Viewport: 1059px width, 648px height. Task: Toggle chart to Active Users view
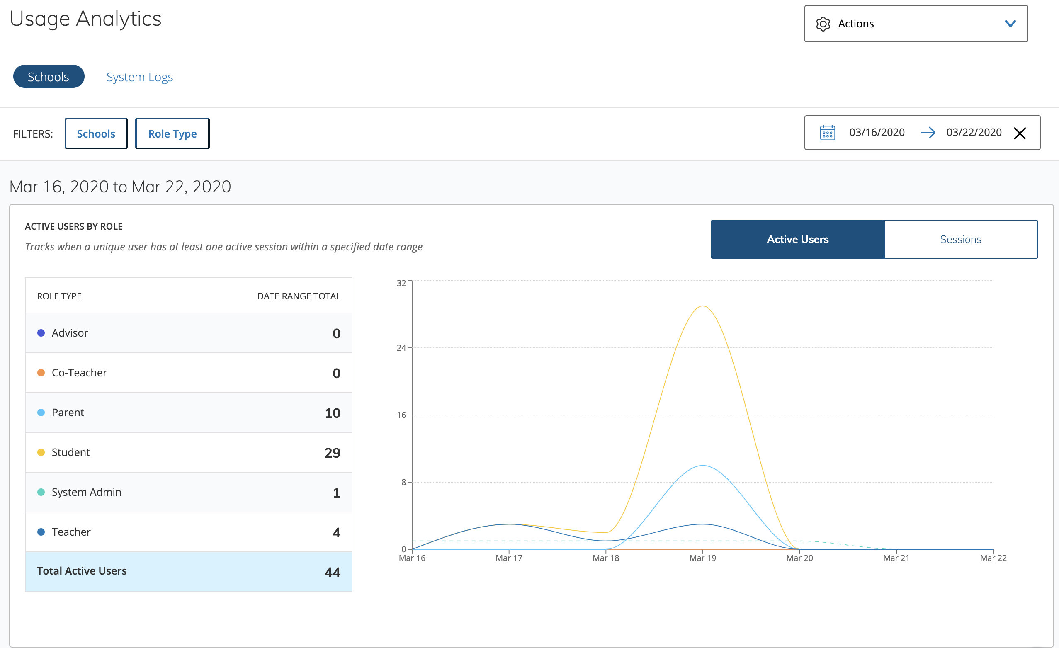coord(797,239)
